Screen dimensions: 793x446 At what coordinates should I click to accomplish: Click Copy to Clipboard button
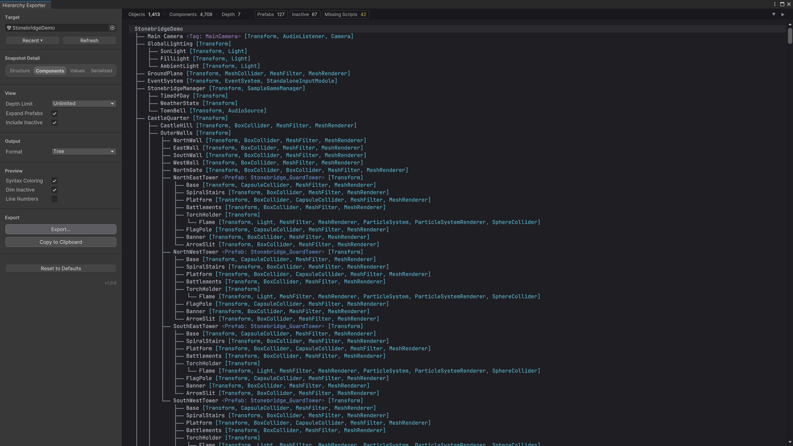click(x=61, y=242)
